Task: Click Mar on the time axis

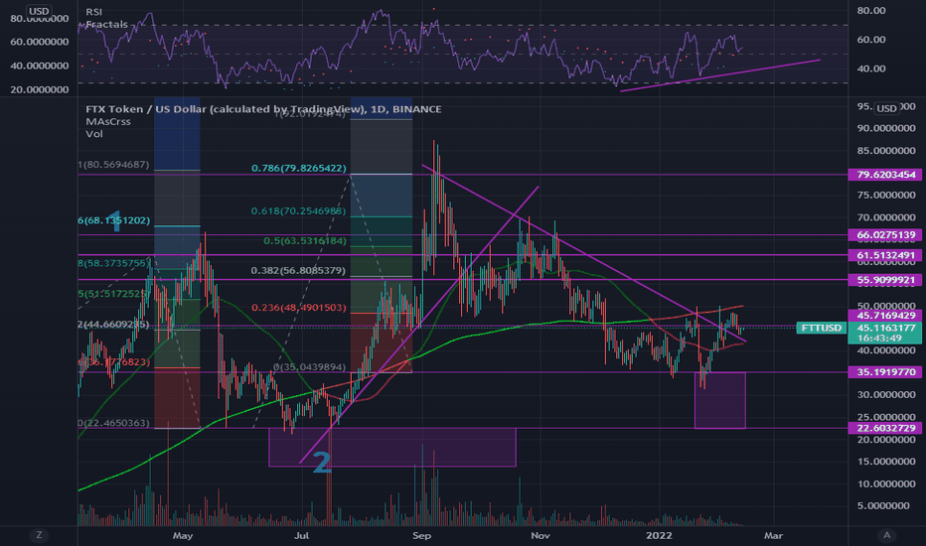Action: pos(773,535)
